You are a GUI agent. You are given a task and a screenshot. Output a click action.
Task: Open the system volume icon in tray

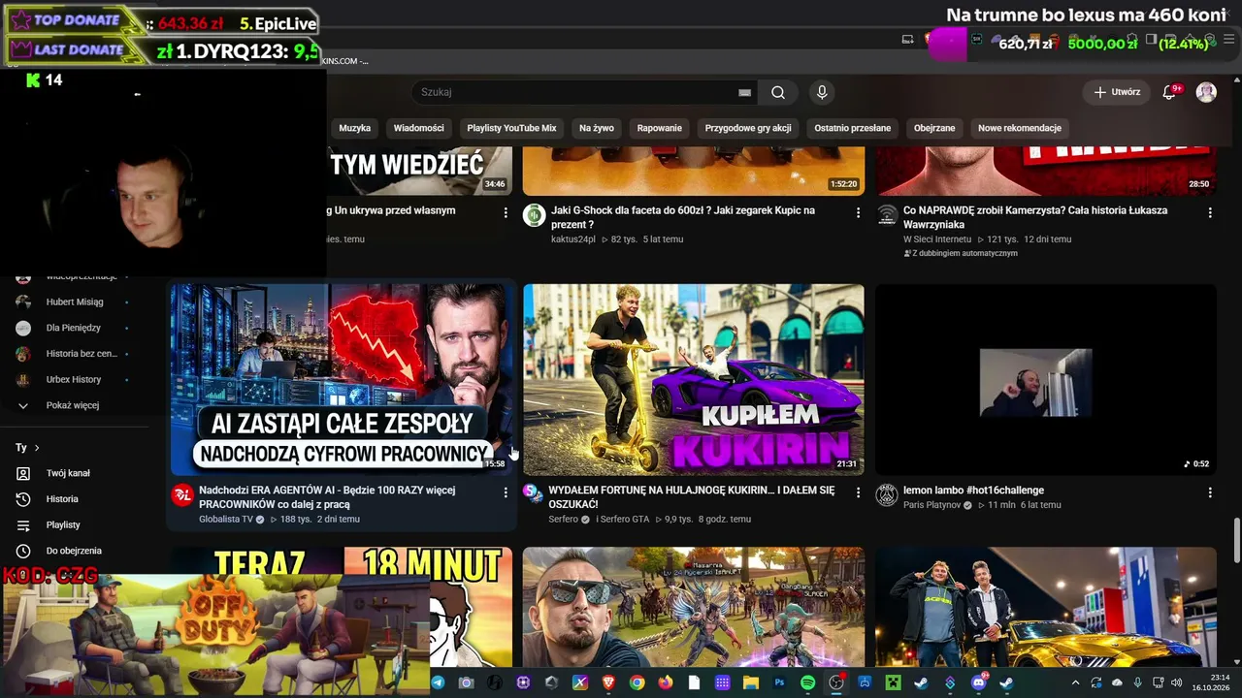tap(1176, 682)
